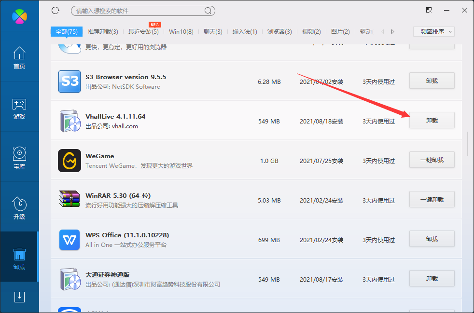The height and width of the screenshot is (313, 474).
Task: Select the WinRAR 5.30 (64-位) title
Action: pyautogui.click(x=118, y=196)
